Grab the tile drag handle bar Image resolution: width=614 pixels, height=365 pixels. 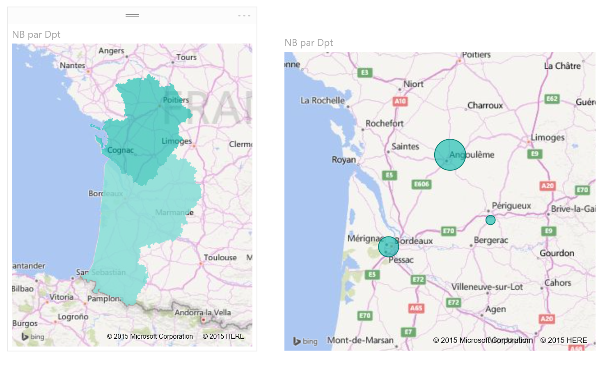(132, 16)
